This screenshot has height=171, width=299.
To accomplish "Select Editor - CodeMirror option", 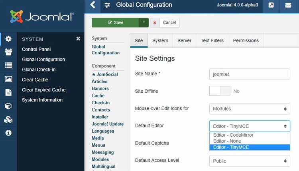I will [x=233, y=135].
